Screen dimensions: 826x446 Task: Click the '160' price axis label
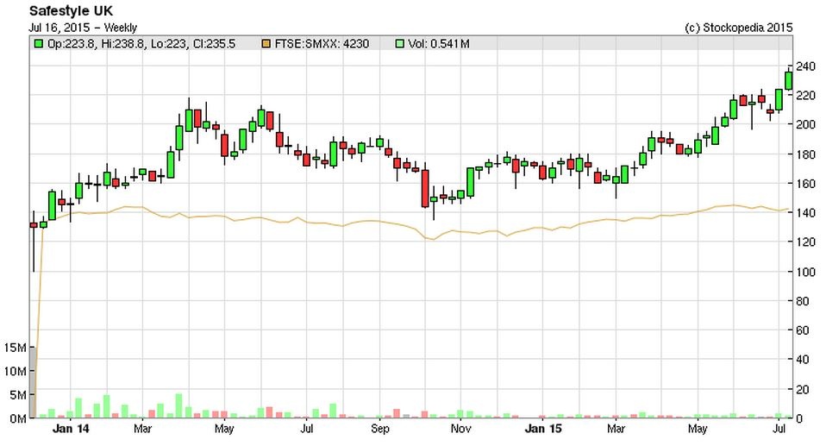806,184
